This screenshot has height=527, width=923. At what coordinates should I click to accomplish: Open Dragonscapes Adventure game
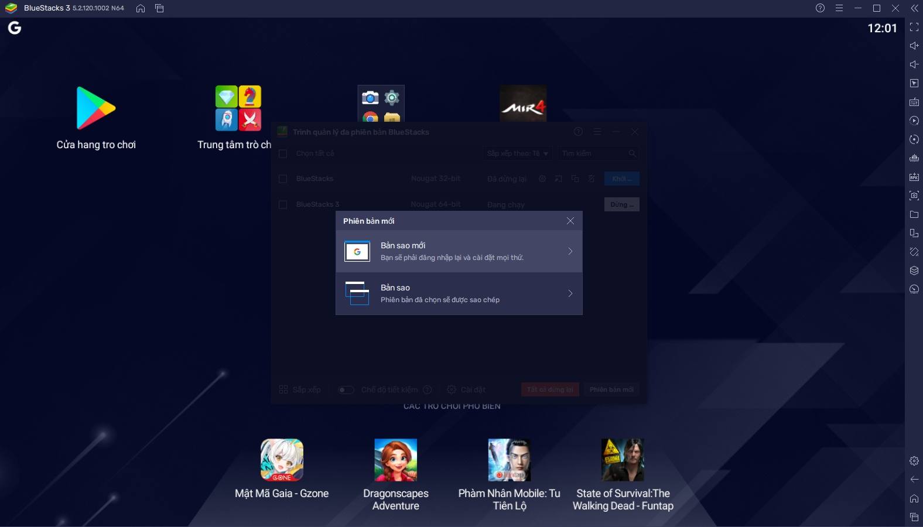tap(396, 474)
